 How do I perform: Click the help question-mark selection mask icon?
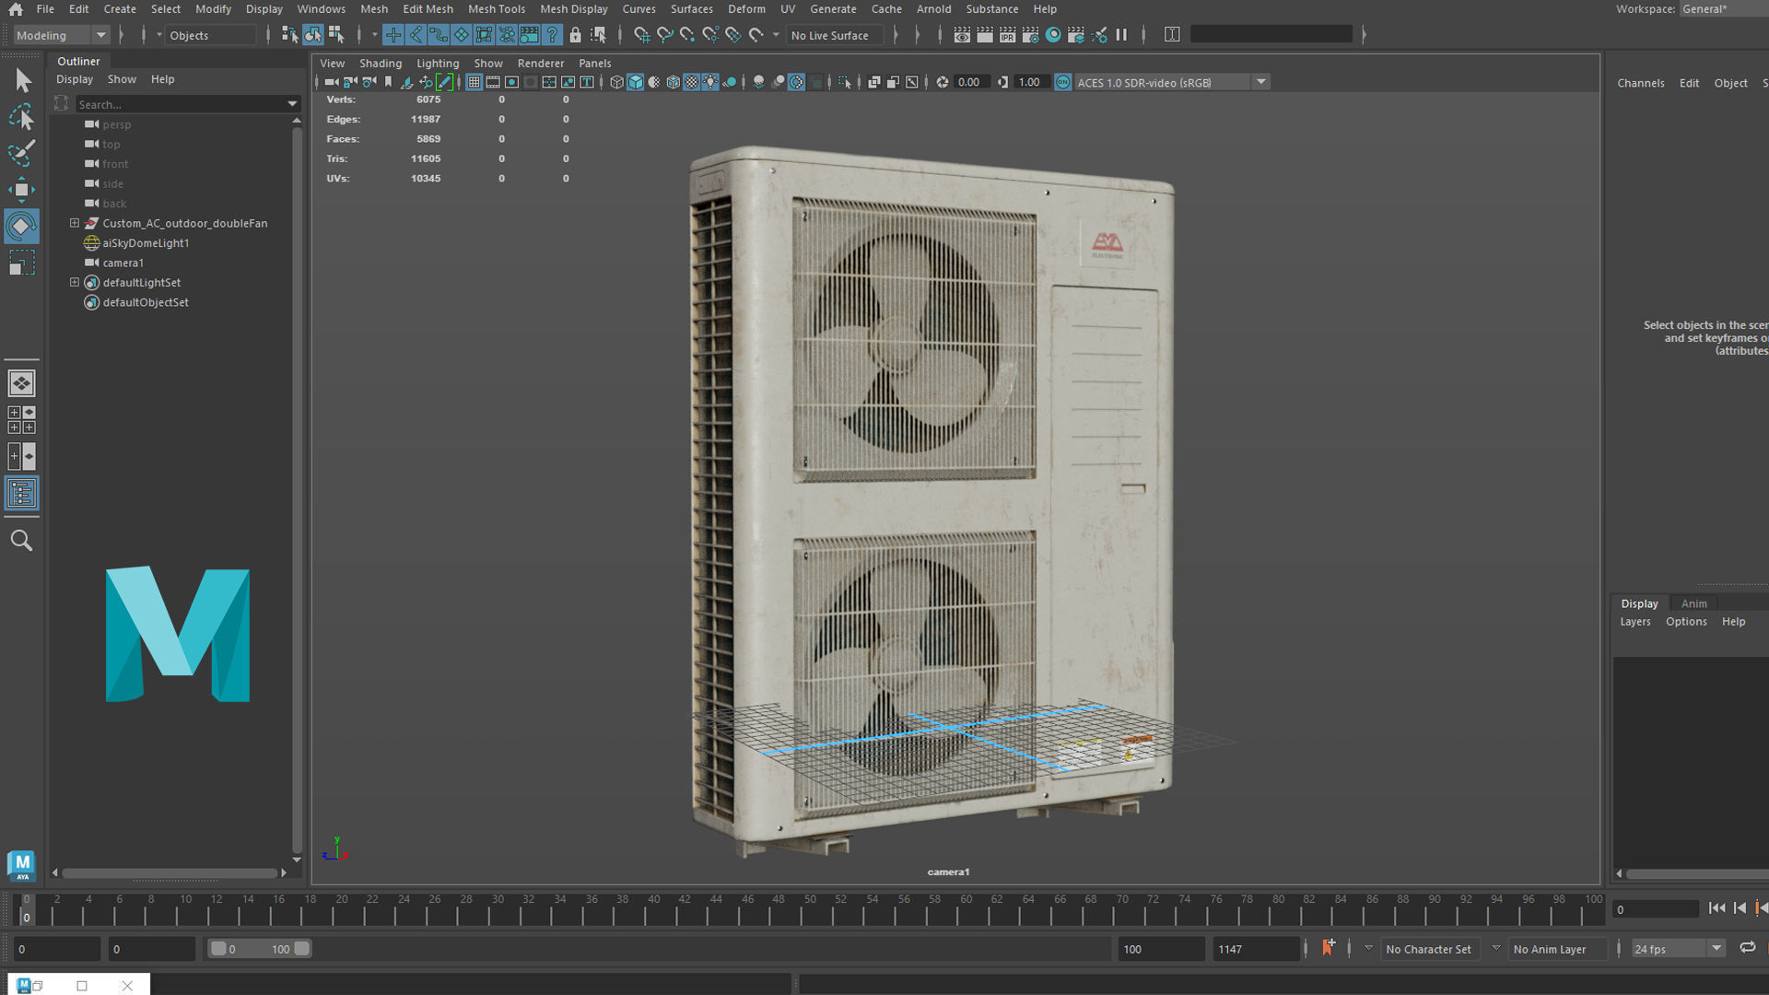[x=552, y=35]
